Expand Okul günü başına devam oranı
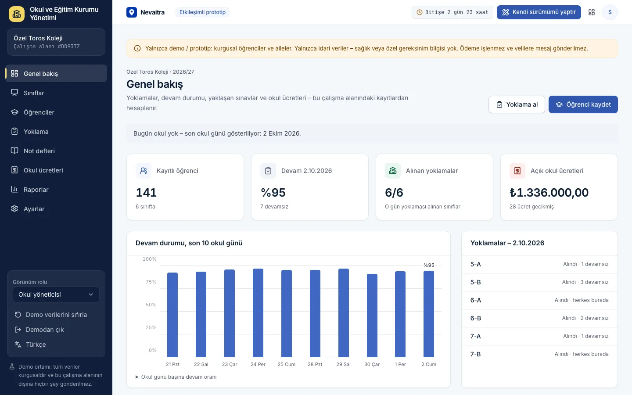Screen dimensions: 632x395 click(176, 377)
